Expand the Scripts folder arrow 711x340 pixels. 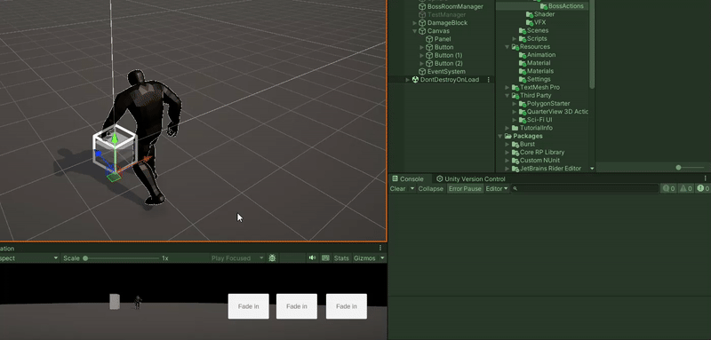coord(515,39)
